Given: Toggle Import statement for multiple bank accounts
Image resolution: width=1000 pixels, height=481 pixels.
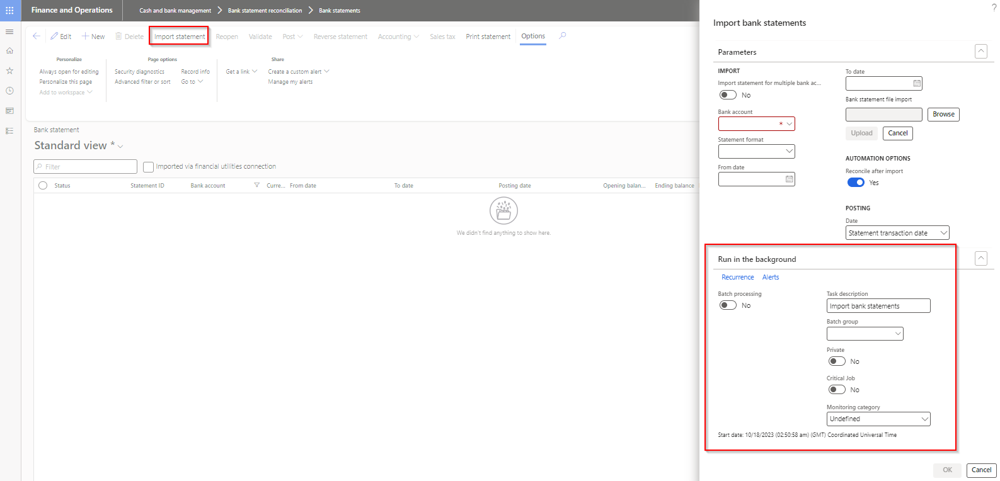Looking at the screenshot, I should pos(728,95).
